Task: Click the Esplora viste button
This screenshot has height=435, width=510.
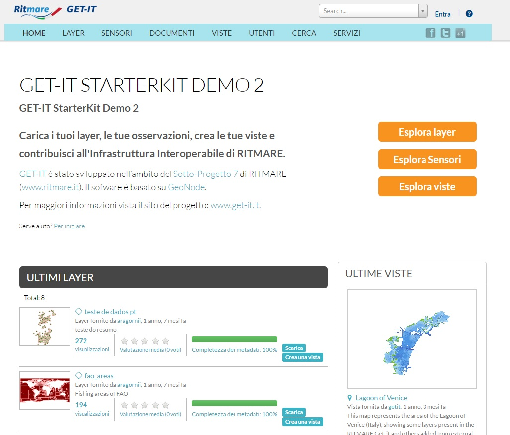Action: tap(427, 186)
